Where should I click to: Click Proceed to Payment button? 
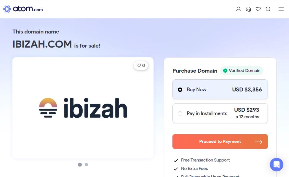point(220,142)
